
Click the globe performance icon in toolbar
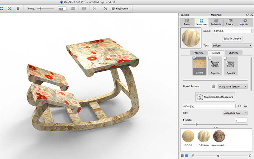[x=84, y=8]
